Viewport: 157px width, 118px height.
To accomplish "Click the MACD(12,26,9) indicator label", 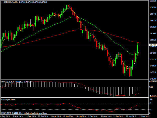I will 8,82.
